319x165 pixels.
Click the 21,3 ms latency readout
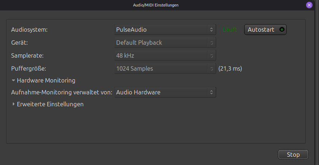point(230,68)
